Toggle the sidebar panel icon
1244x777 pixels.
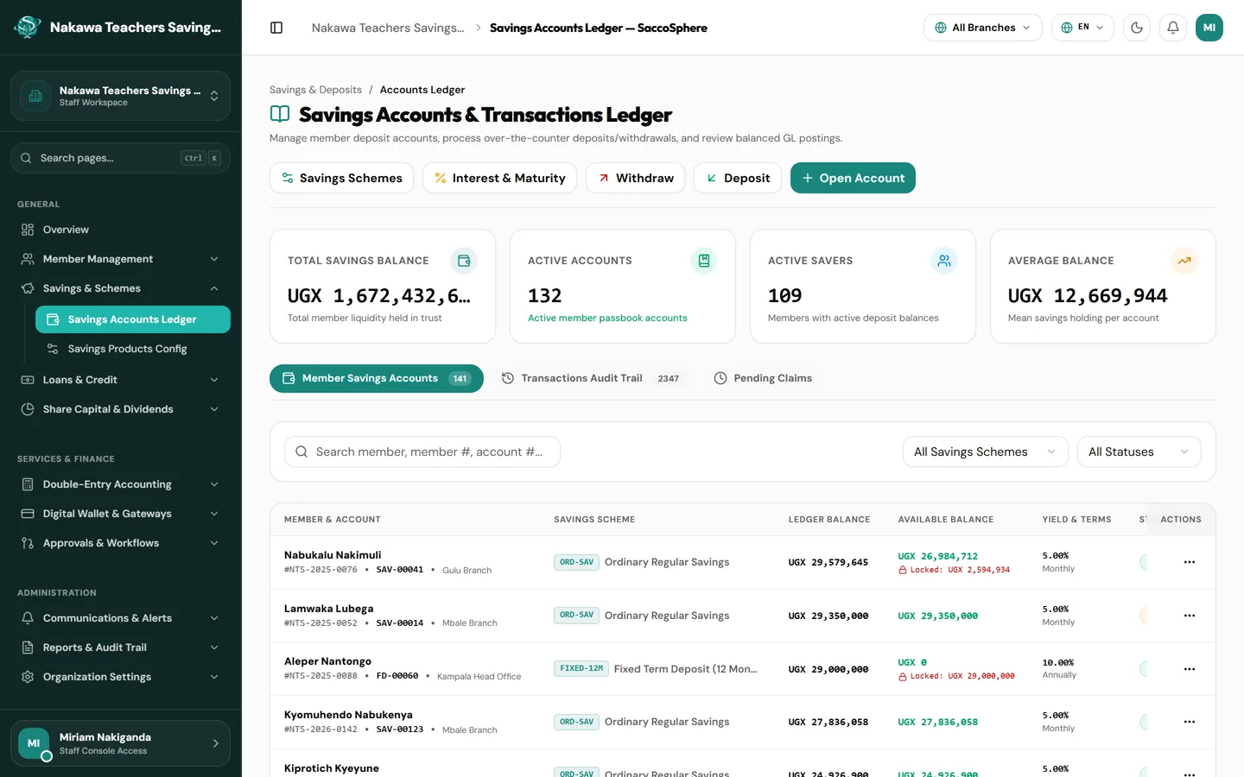coord(276,28)
